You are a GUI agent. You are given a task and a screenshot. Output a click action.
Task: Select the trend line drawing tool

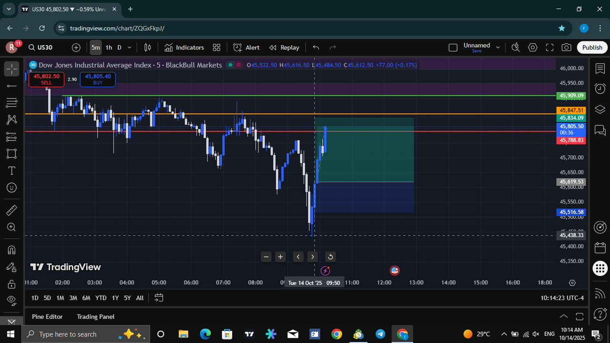point(12,86)
